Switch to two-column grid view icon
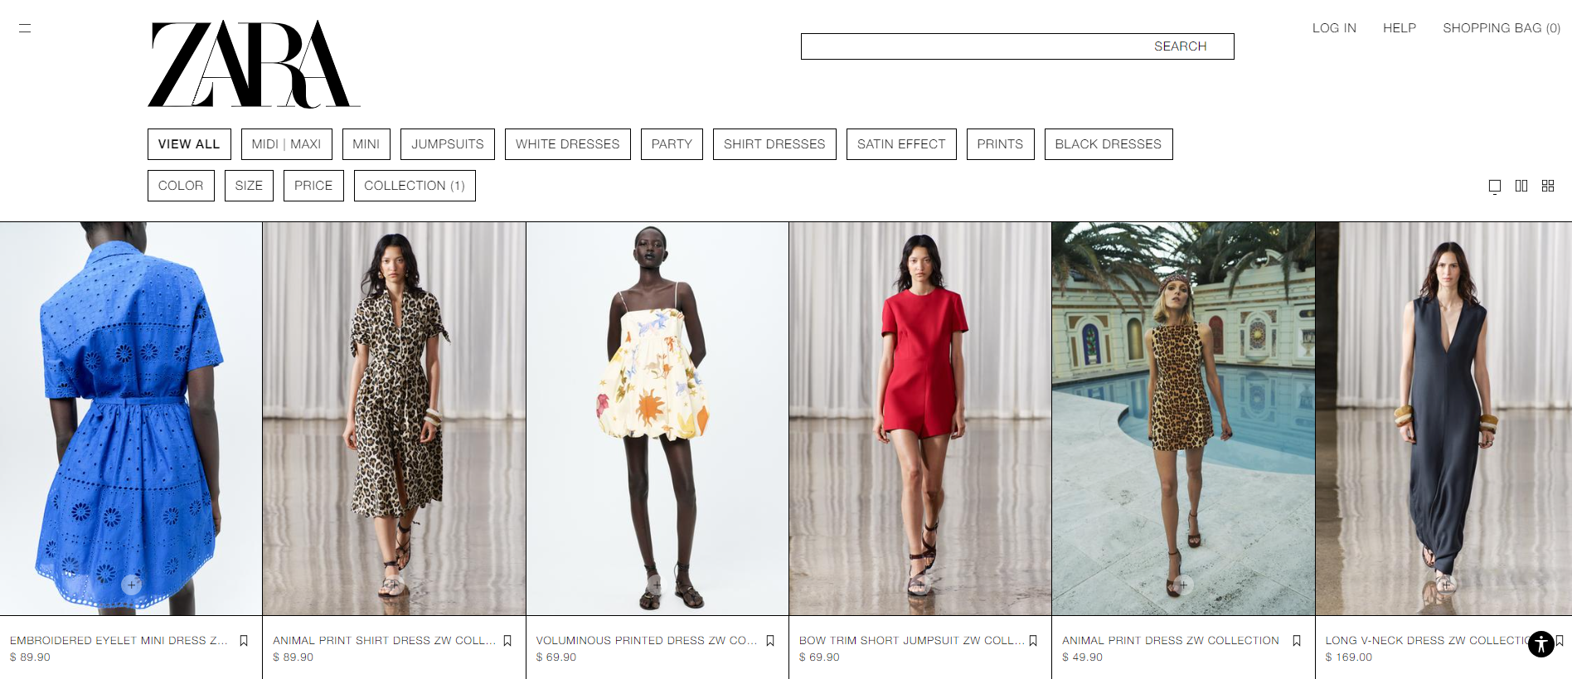Viewport: 1572px width, 679px height. click(1521, 186)
